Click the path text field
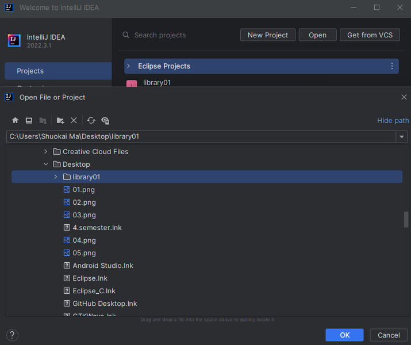This screenshot has height=345, width=411. click(201, 137)
